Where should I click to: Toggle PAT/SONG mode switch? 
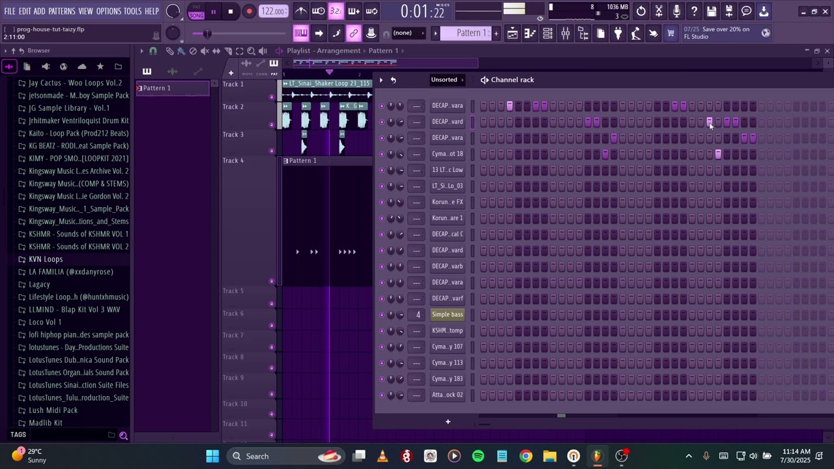[x=196, y=12]
